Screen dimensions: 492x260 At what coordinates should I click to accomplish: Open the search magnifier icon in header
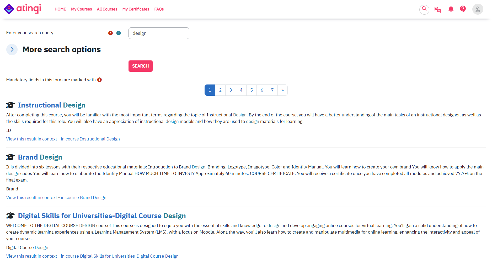tap(424, 9)
